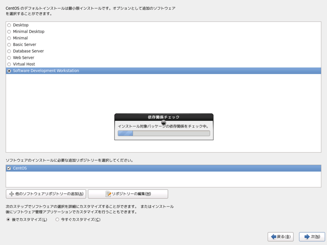The height and width of the screenshot is (245, 327).
Task: Click the pencil-and-page icon on the edit repository button
Action: (108, 194)
